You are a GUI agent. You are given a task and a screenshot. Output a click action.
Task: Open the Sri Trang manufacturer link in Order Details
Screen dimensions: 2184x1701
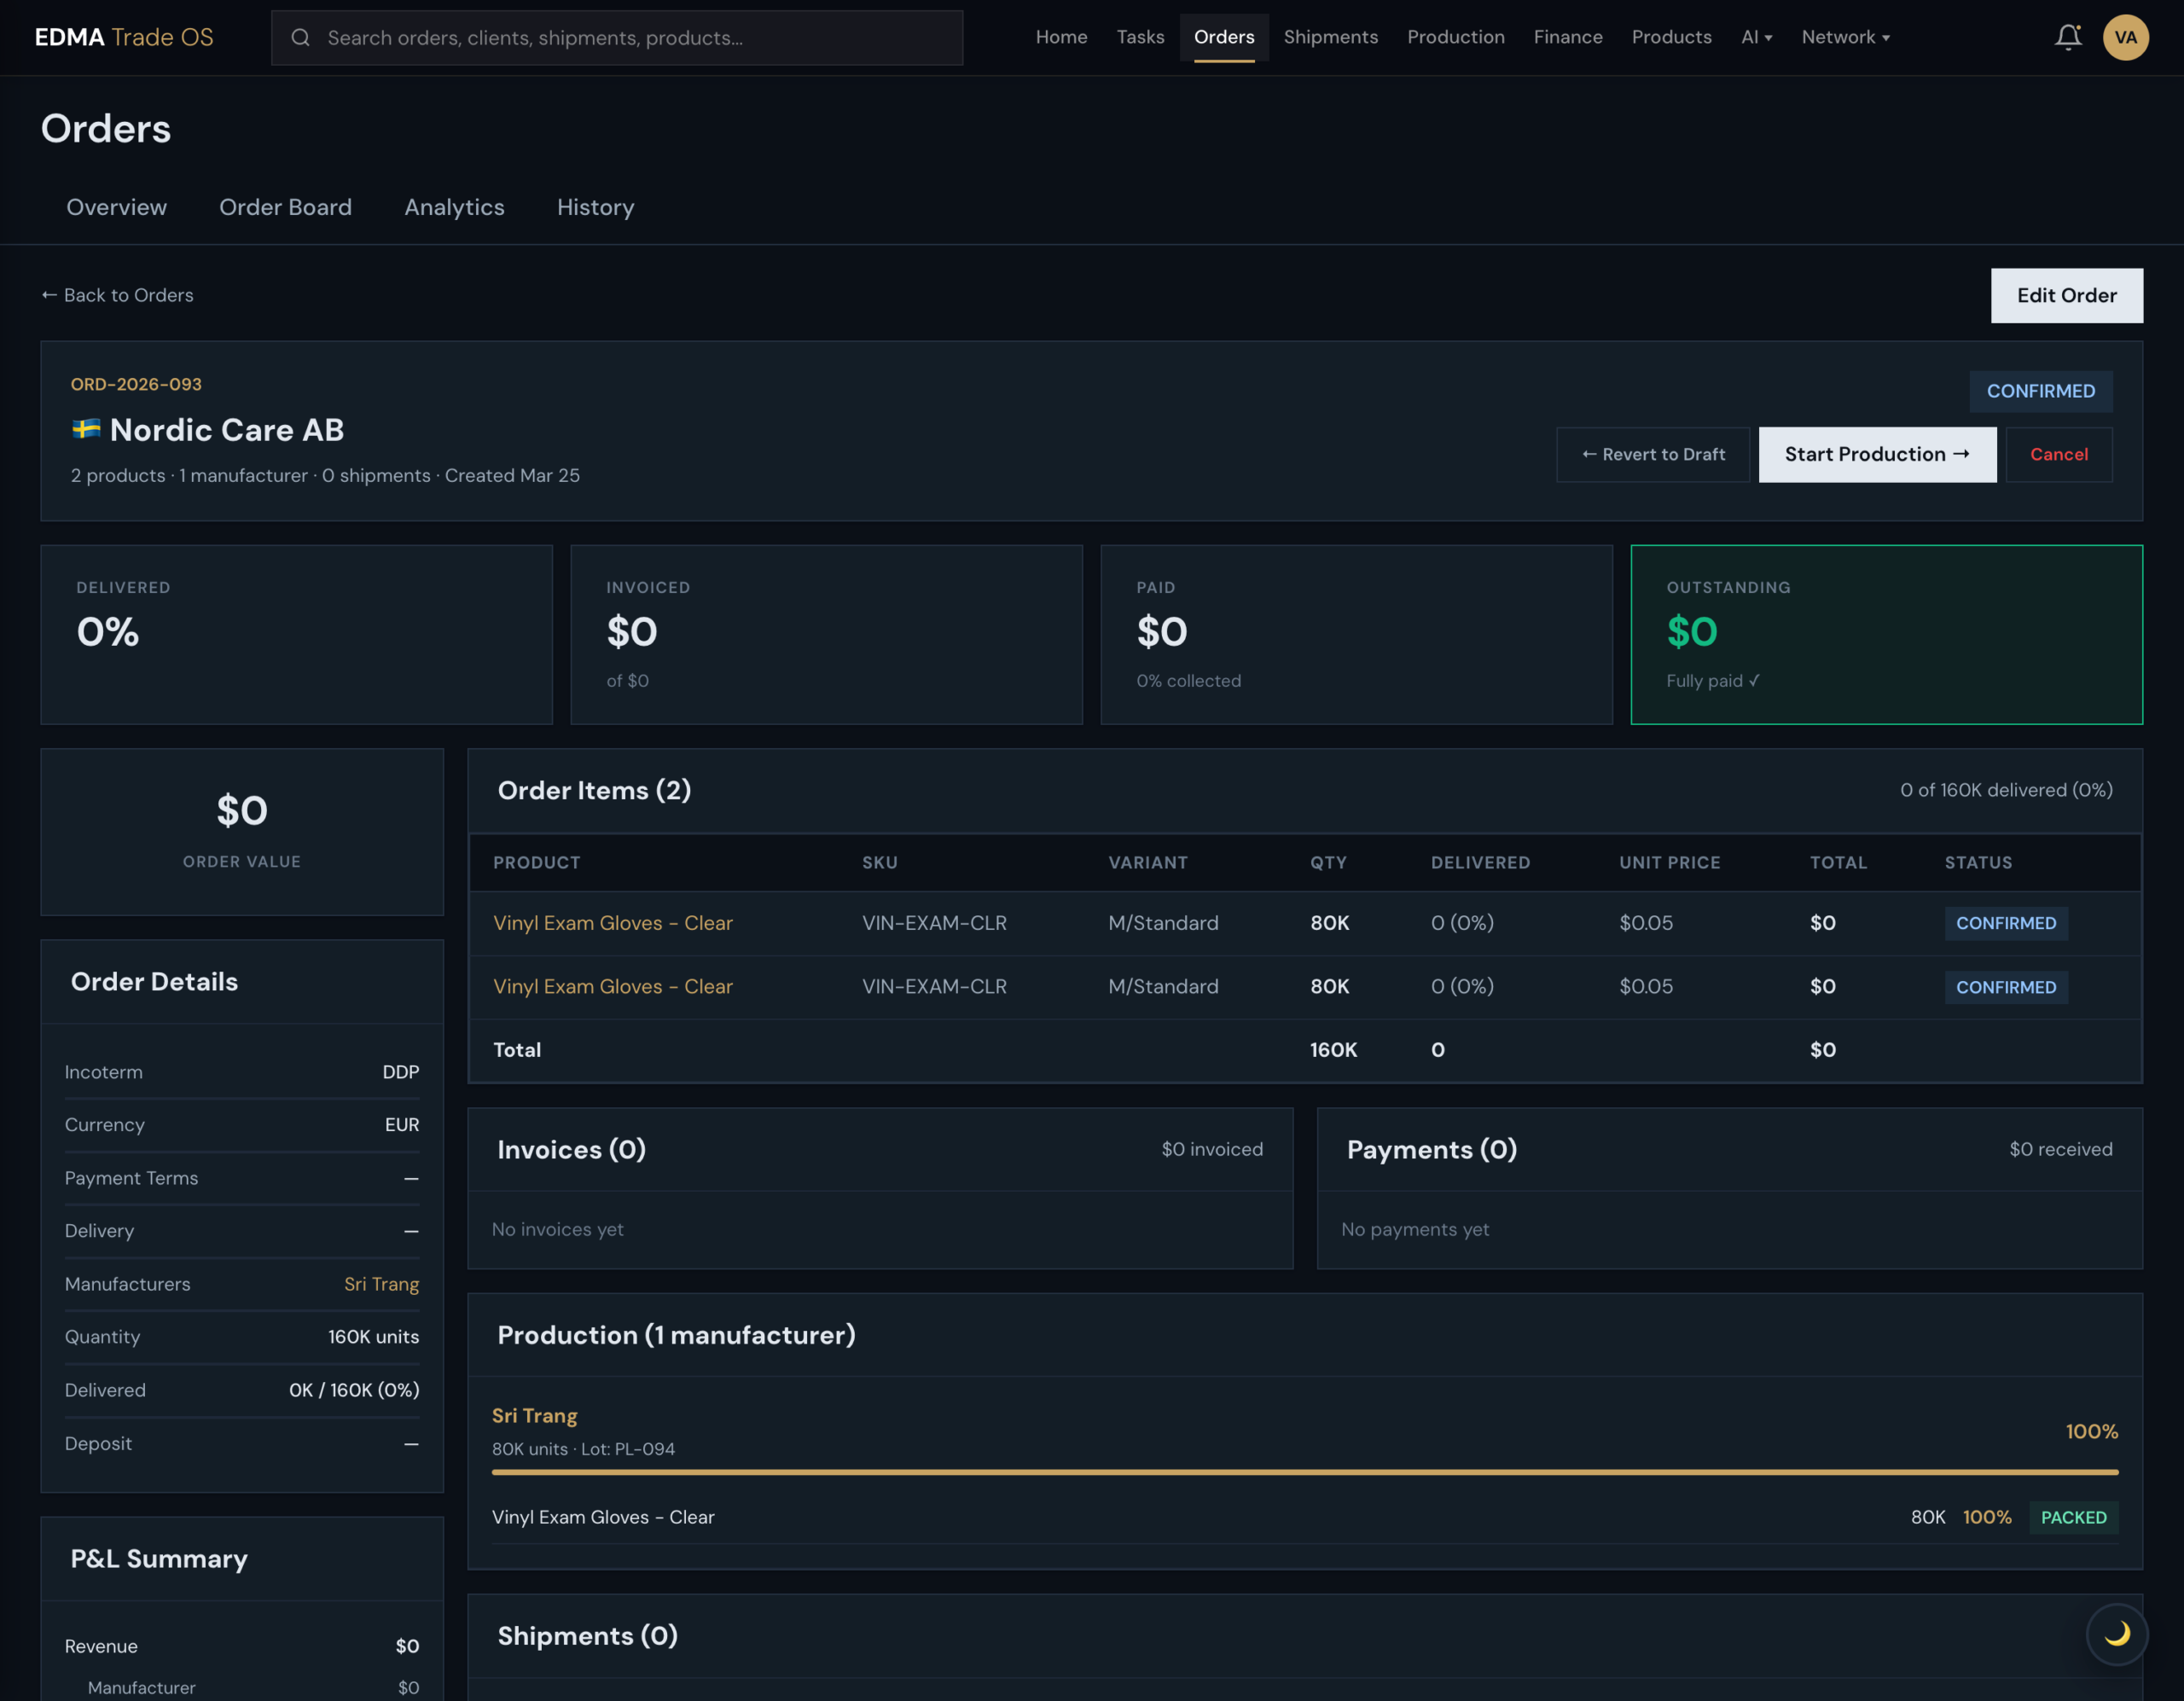click(381, 1284)
